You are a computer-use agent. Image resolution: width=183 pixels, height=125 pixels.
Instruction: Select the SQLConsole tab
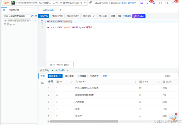pyautogui.click(x=48, y=10)
